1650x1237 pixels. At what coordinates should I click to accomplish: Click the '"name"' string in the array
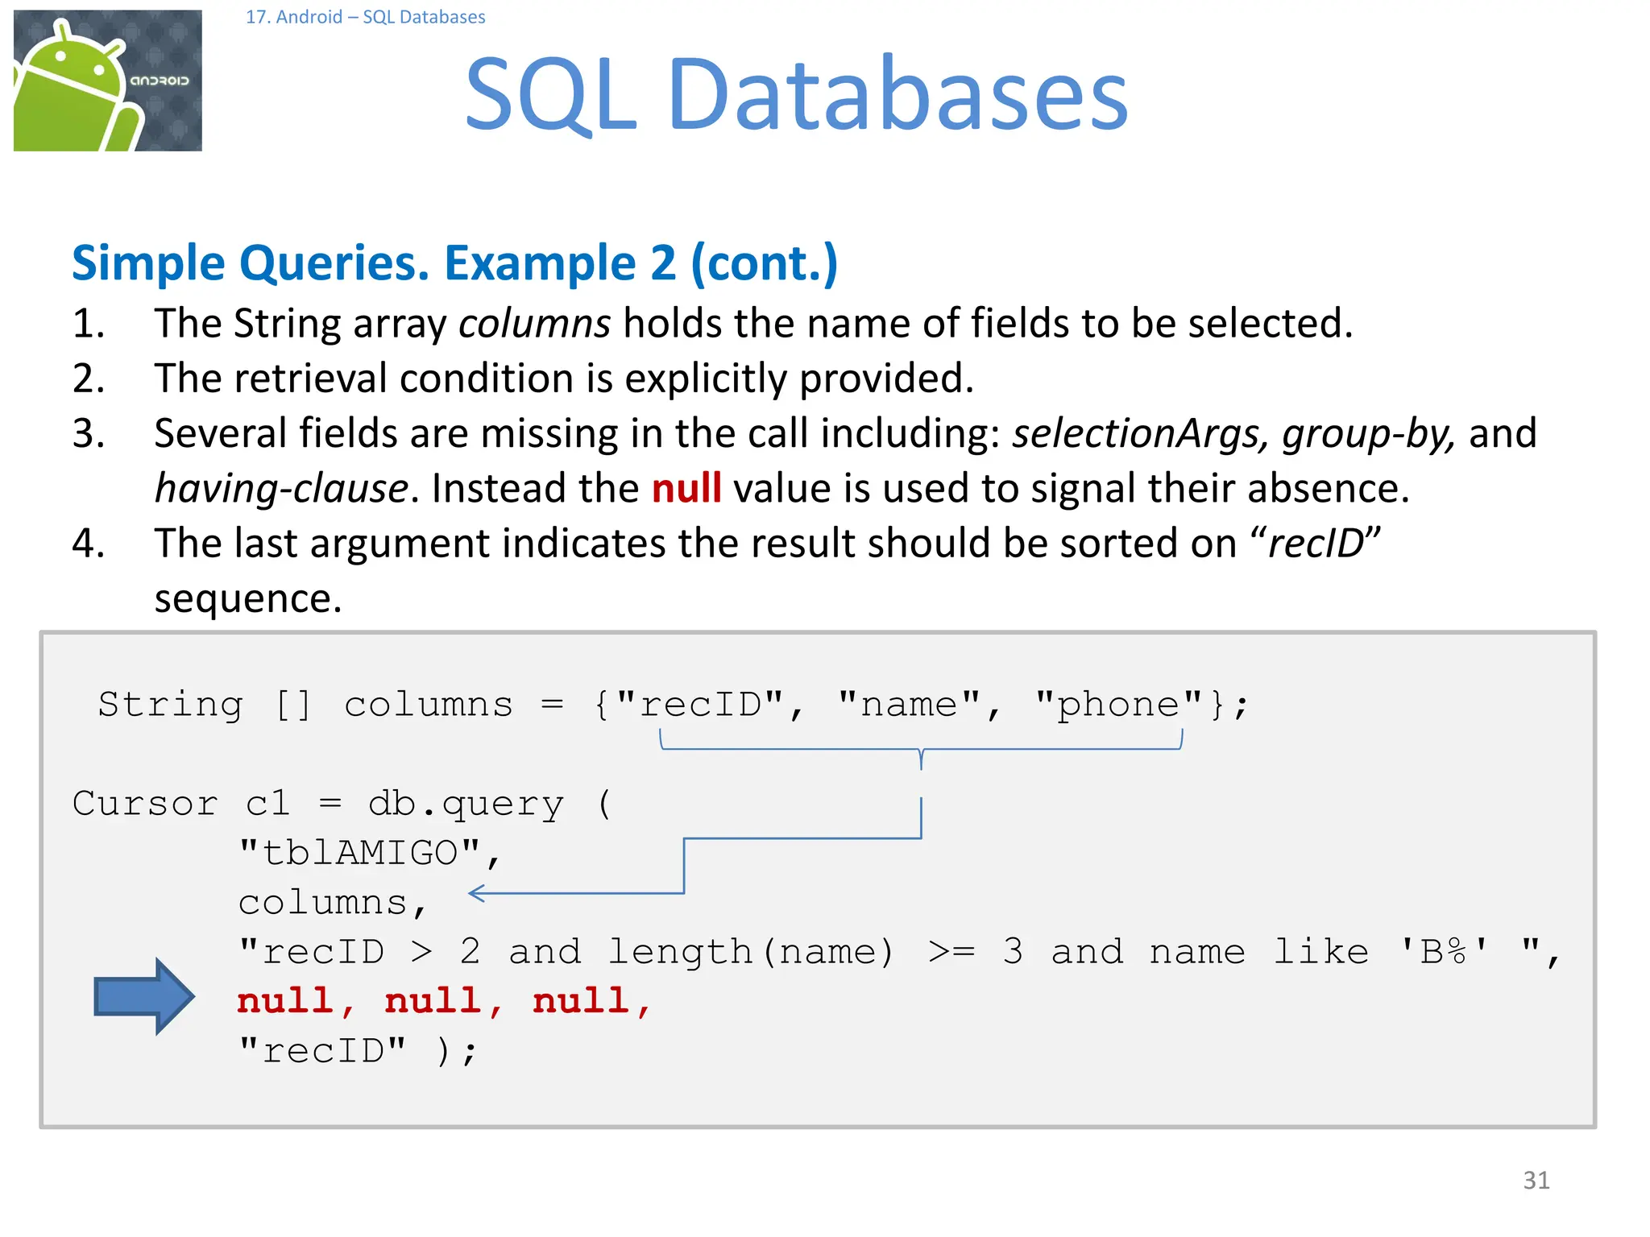tap(910, 705)
